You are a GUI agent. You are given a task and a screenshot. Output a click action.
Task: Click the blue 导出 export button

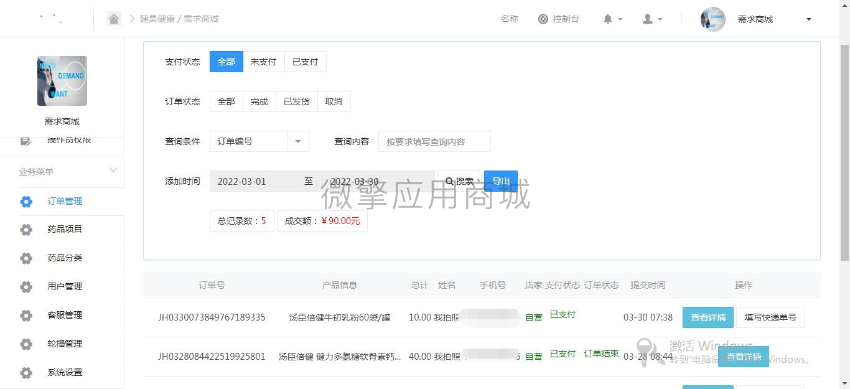[x=501, y=181]
